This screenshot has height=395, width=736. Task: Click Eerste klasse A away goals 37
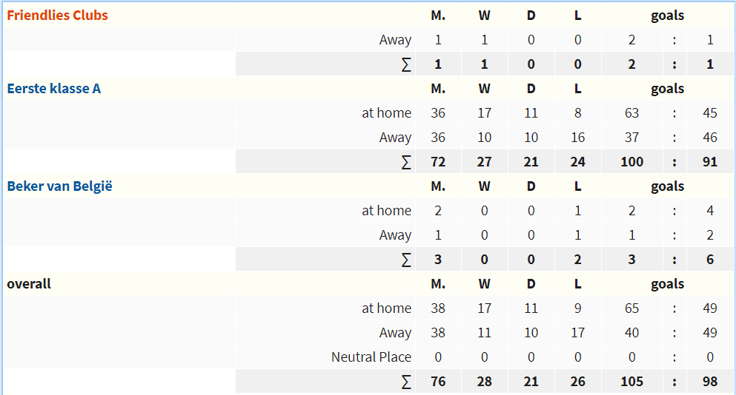631,138
